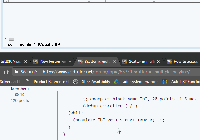The height and width of the screenshot is (140, 200).
Task: Click the favicon on Scatter in mult tab
Action: coord(80,62)
